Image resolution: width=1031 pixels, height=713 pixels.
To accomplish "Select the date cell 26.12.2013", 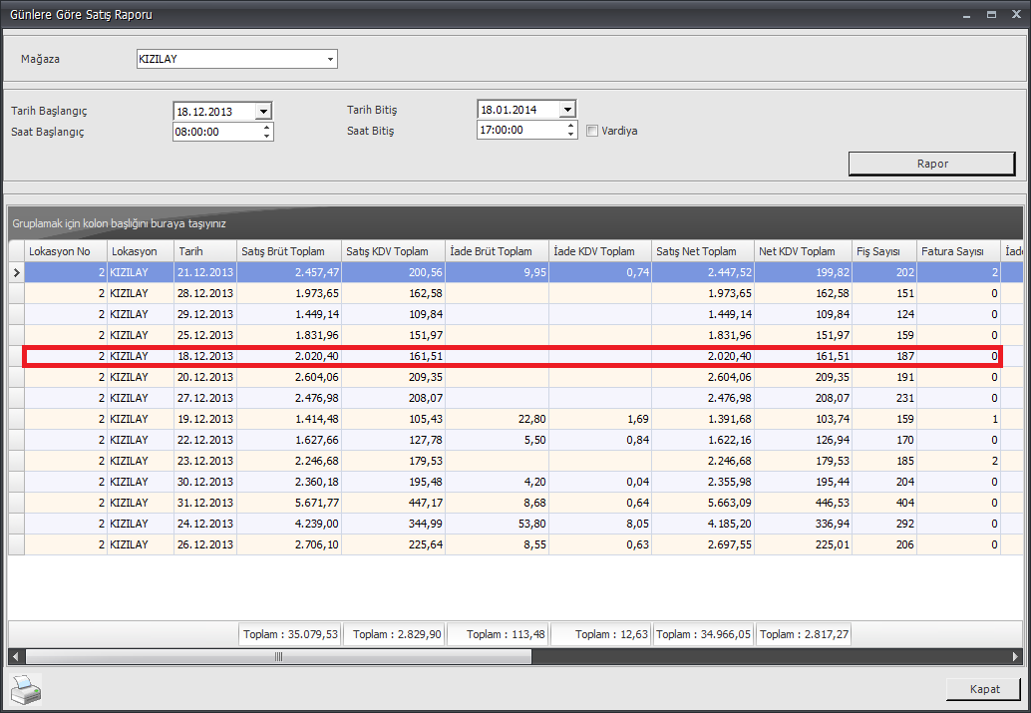I will pos(205,544).
